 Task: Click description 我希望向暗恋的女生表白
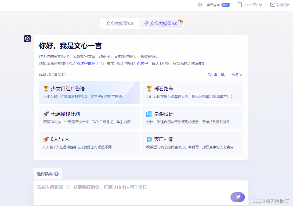click(191, 147)
